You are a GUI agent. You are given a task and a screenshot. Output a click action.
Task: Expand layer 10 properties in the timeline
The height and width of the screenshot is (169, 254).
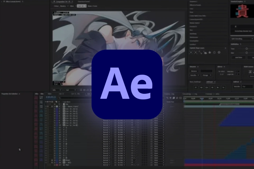pyautogui.click(x=55, y=125)
